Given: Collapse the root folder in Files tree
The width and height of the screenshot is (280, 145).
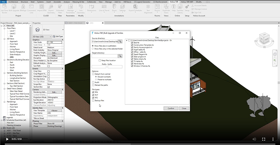Looking at the screenshot, I should (x=126, y=41).
